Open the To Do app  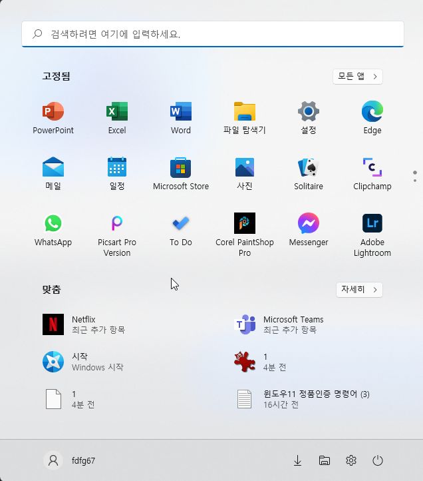tap(181, 230)
